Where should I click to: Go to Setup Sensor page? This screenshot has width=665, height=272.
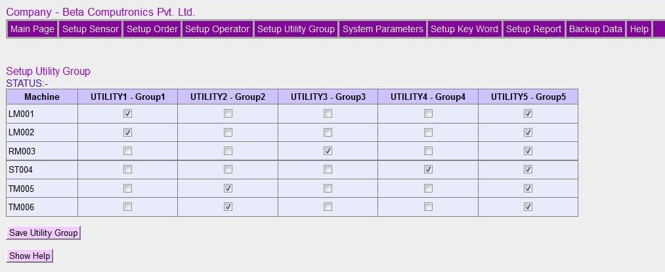90,29
